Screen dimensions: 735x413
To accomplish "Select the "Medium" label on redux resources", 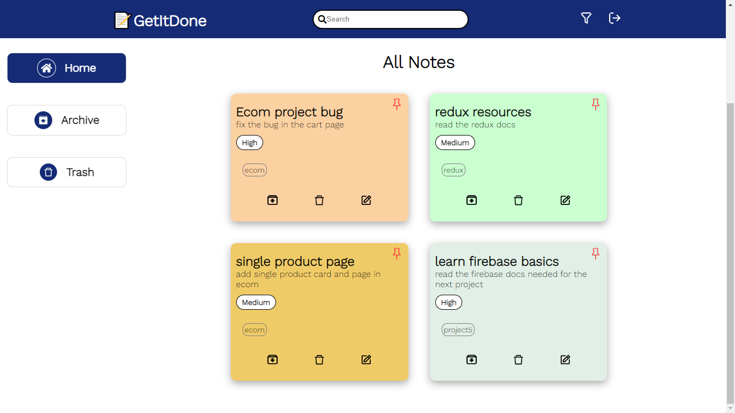I will pyautogui.click(x=455, y=143).
